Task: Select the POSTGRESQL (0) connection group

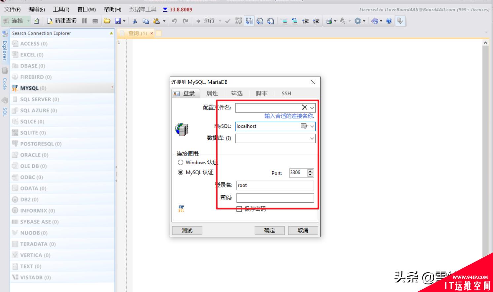Action: (x=62, y=144)
